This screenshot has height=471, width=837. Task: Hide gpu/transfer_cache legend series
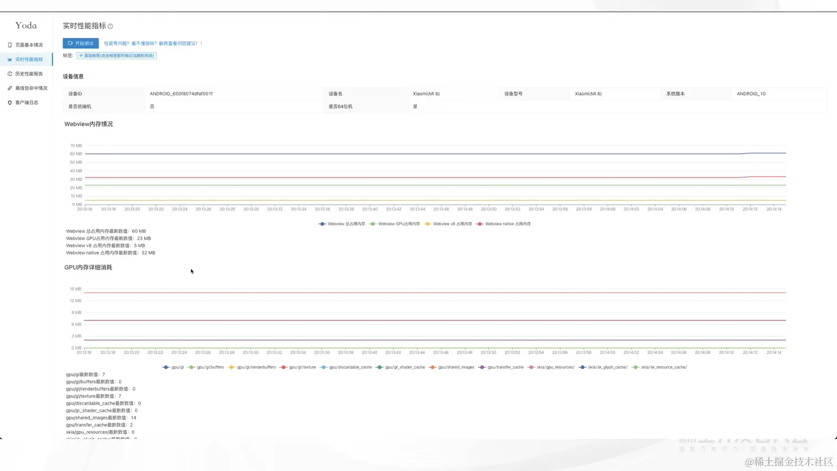point(501,368)
